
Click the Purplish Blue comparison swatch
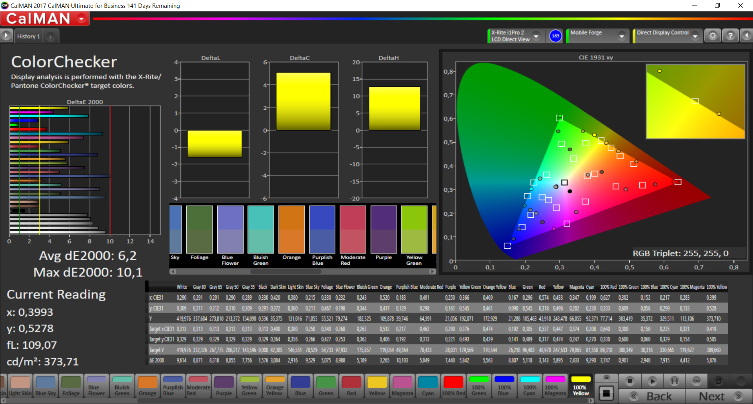322,229
